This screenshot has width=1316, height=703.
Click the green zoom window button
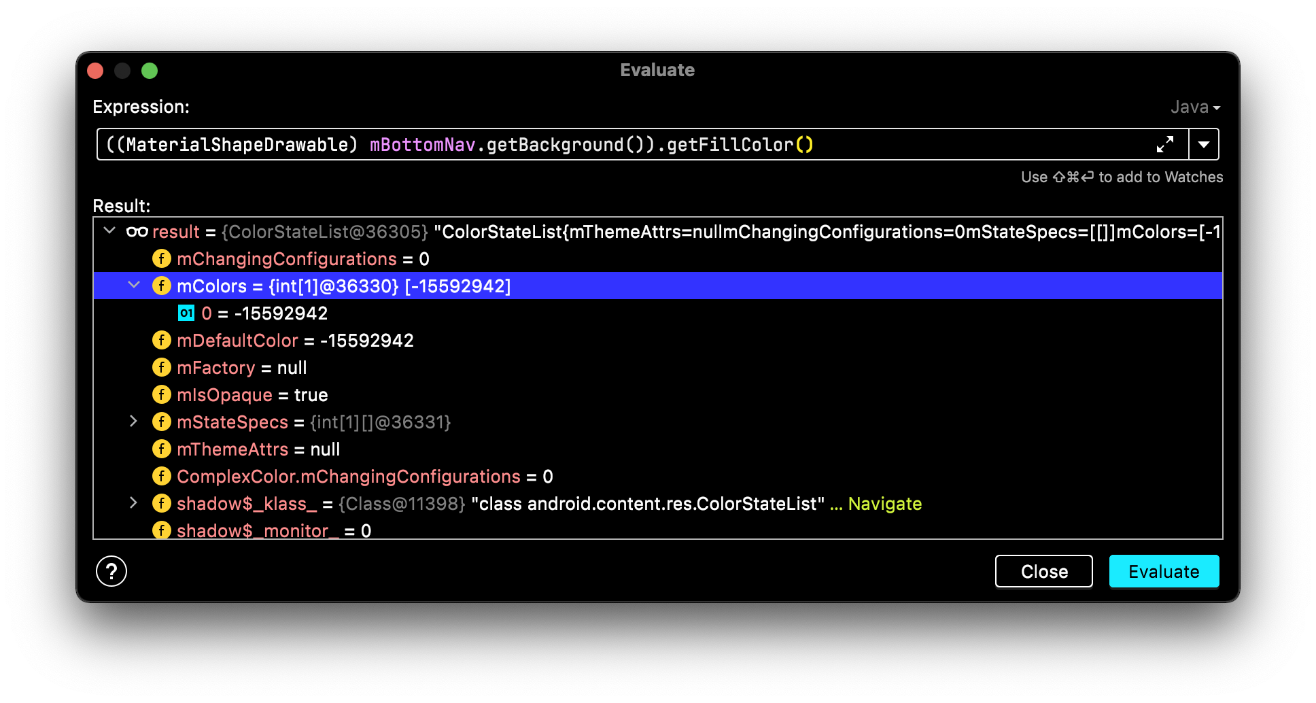click(150, 71)
